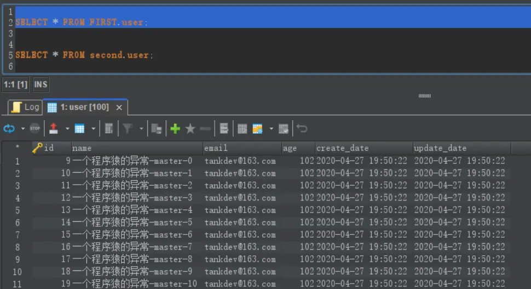Click email cell in row 2
Viewport: 531px width, 289px height.
coord(242,173)
